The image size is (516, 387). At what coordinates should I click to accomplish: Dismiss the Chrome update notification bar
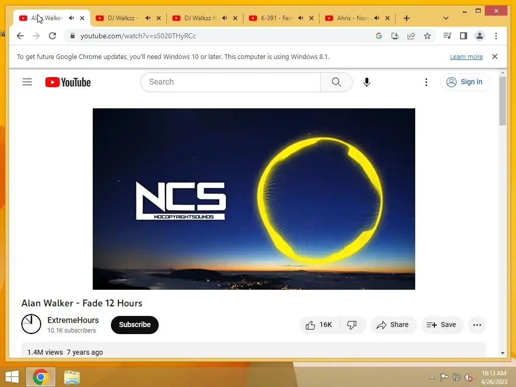click(495, 56)
